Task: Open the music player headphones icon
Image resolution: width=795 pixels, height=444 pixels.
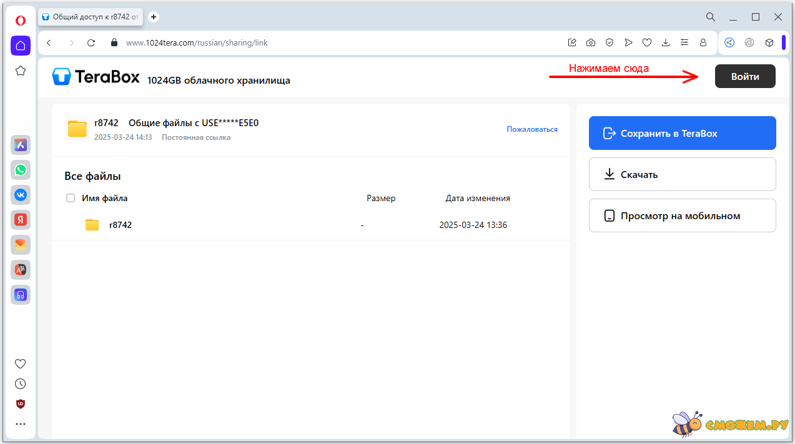Action: click(x=21, y=295)
